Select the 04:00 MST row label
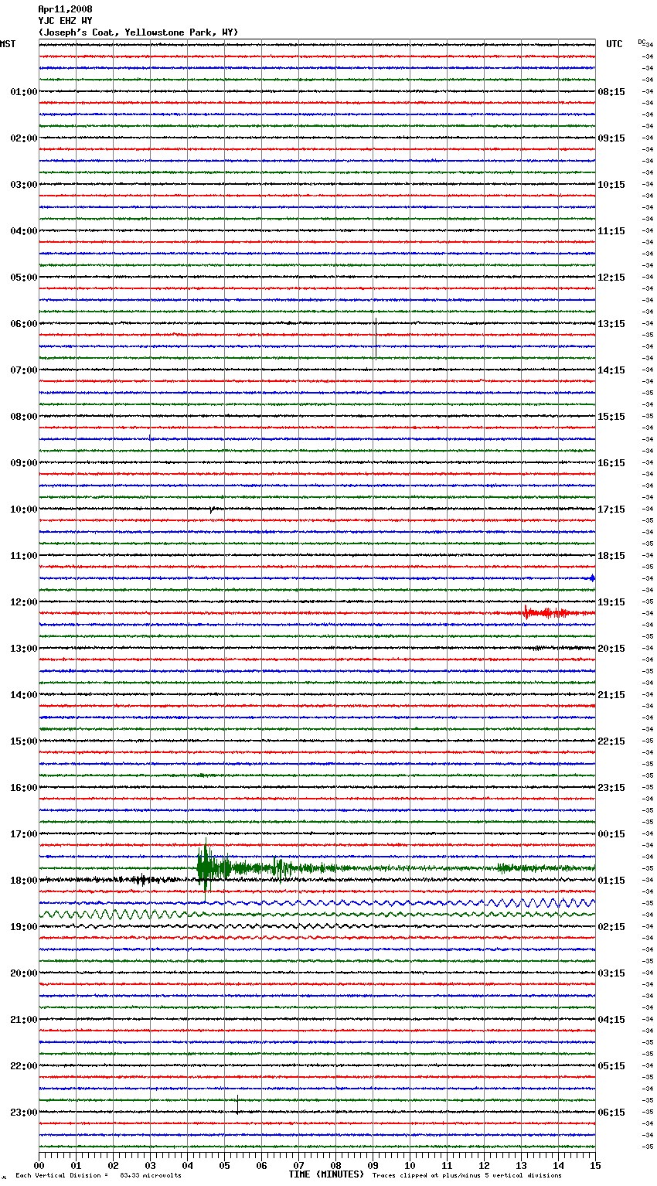This screenshot has height=1186, width=657. point(24,231)
